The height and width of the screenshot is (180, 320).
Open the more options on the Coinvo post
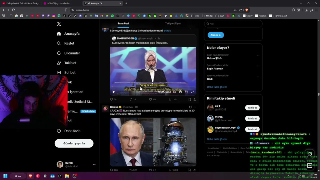click(195, 107)
